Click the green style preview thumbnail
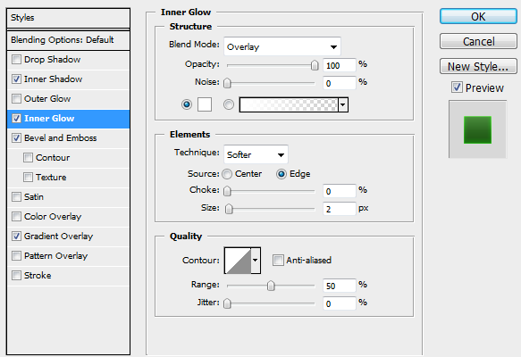The width and height of the screenshot is (521, 357). point(477,129)
